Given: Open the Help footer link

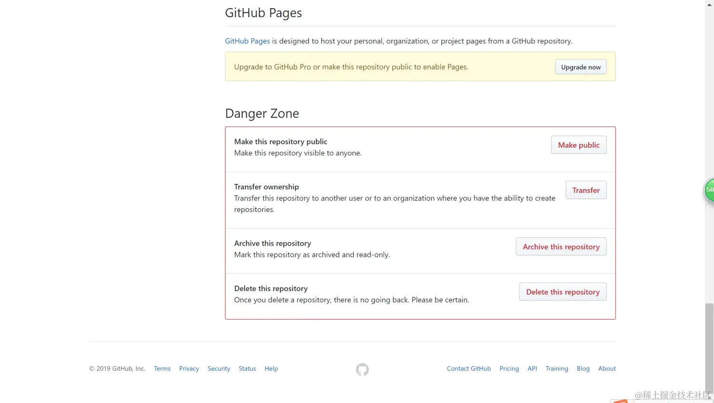Looking at the screenshot, I should click(x=271, y=369).
